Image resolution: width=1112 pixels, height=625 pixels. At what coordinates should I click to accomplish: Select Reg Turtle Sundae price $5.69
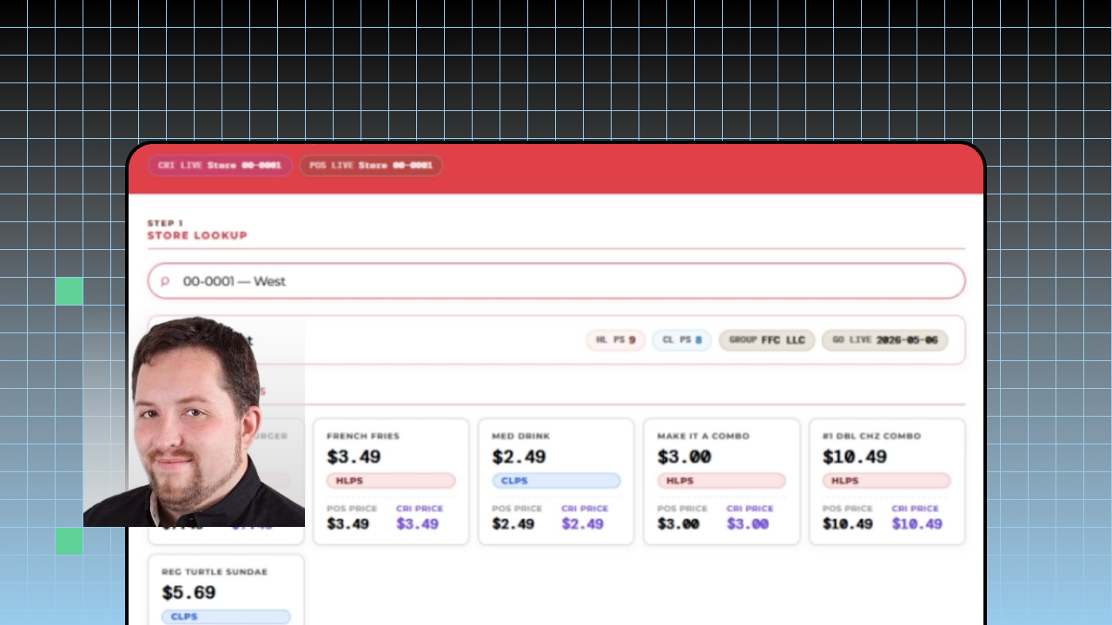click(189, 593)
